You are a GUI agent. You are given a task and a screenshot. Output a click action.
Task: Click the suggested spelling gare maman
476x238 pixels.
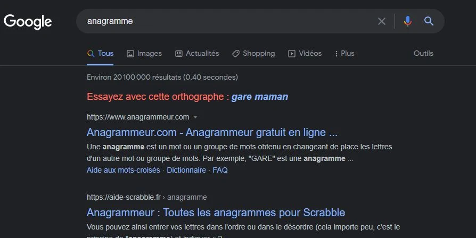click(259, 97)
